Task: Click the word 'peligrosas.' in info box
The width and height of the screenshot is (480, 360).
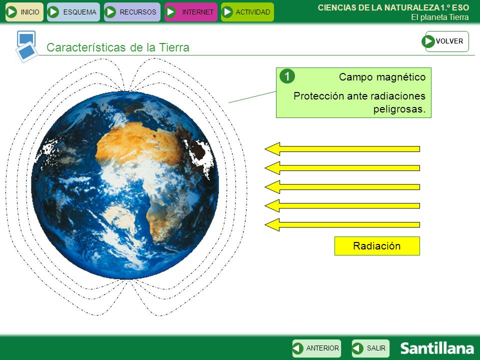Action: coord(399,109)
